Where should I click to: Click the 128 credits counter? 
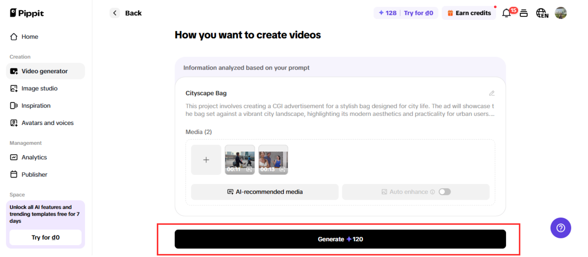coord(388,13)
